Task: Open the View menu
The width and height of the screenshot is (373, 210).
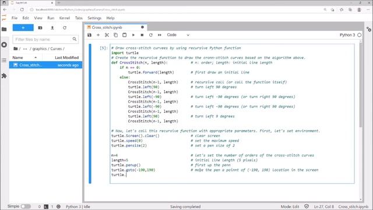Action: tap(38, 18)
